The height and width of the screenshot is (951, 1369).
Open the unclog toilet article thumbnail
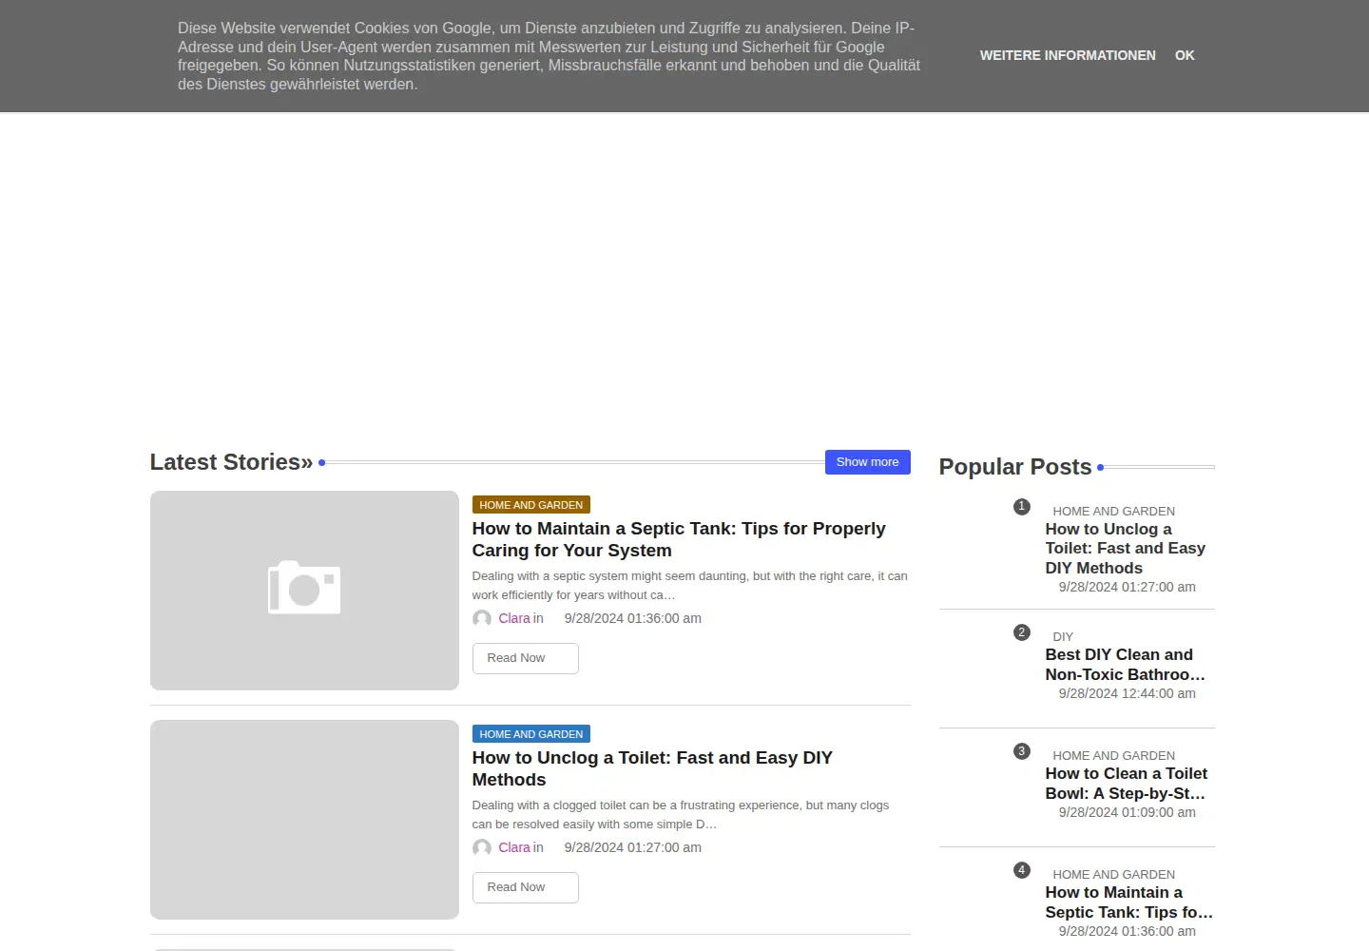click(304, 820)
